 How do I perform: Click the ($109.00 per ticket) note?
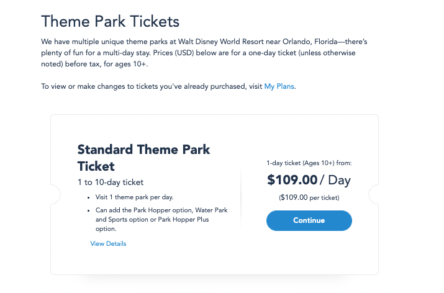pos(309,197)
